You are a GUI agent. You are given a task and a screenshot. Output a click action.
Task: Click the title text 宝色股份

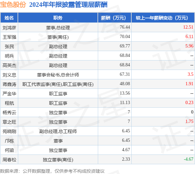tap(13, 5)
